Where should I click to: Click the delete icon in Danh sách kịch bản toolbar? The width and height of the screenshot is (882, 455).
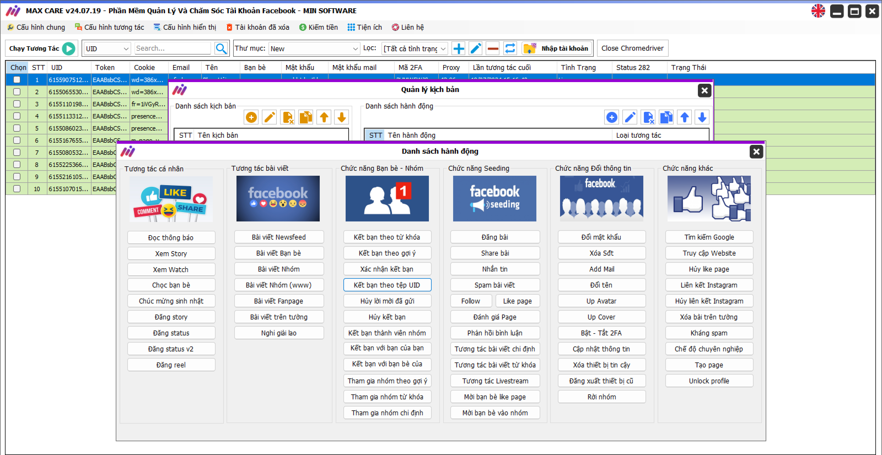(288, 117)
